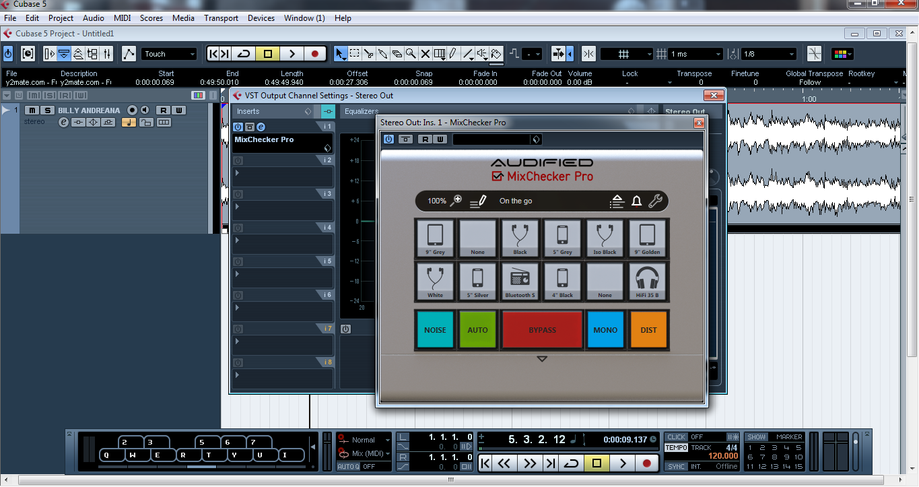Image resolution: width=919 pixels, height=487 pixels.
Task: Toggle DIST button in MixChecker Pro
Action: tap(648, 330)
